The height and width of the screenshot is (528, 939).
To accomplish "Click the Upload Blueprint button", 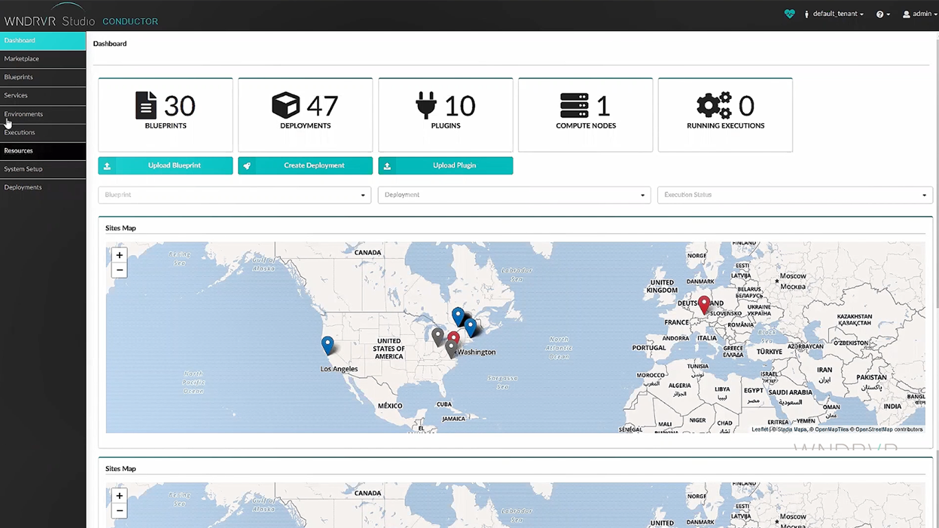I will point(166,166).
